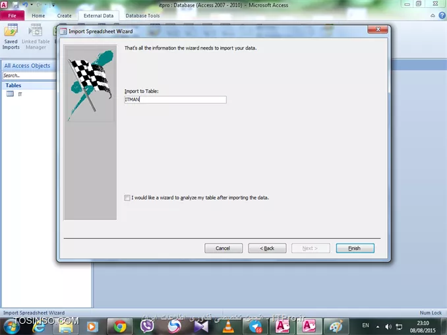Click the Finish button
Viewport: 447px width, 335px height.
tap(355, 249)
